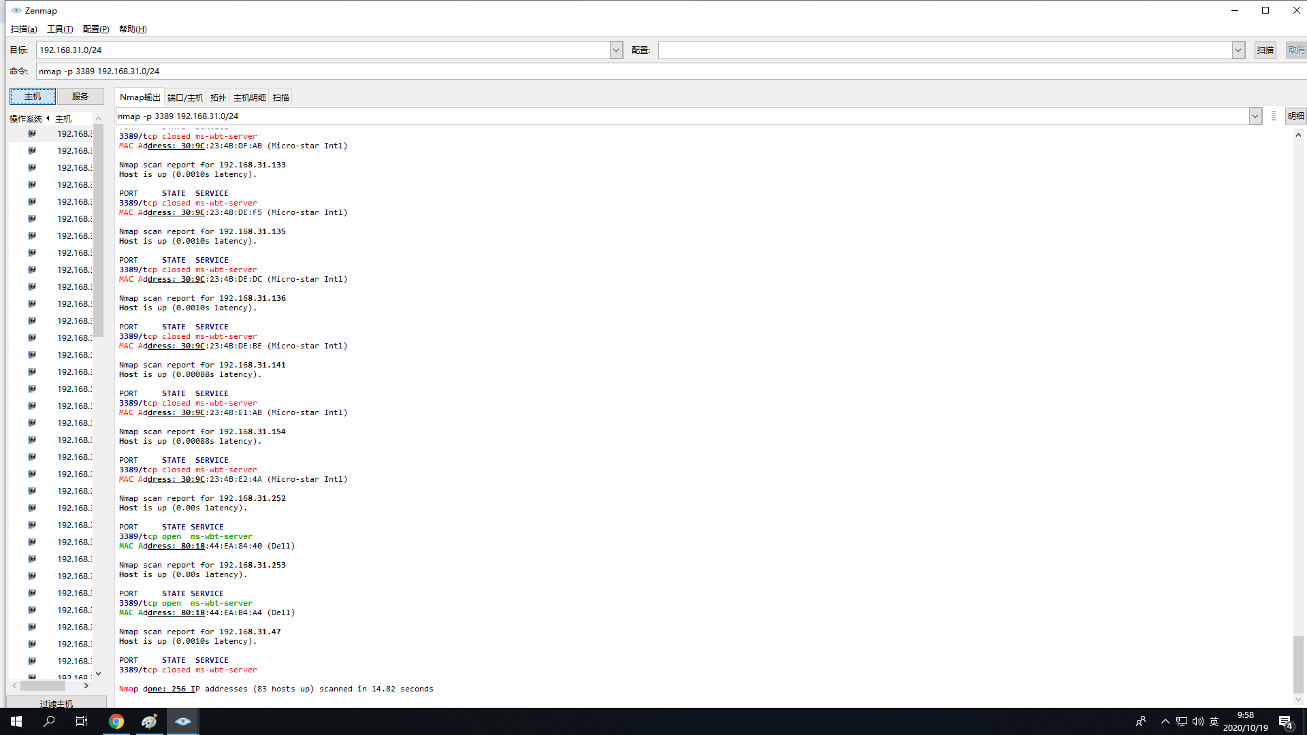Click the Zenmap eye icon in taskbar
The image size is (1307, 735).
coord(182,721)
